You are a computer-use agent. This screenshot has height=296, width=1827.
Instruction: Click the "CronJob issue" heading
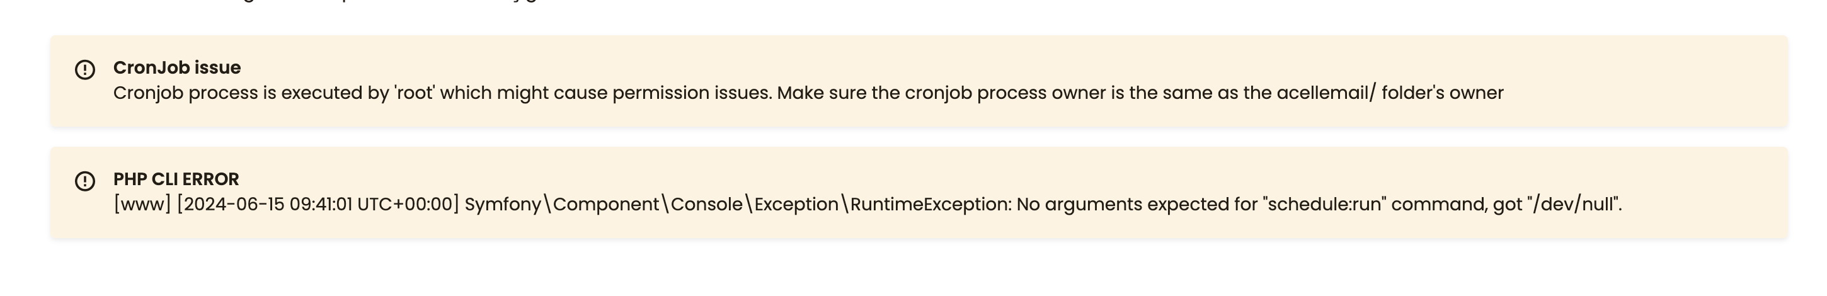pyautogui.click(x=176, y=67)
